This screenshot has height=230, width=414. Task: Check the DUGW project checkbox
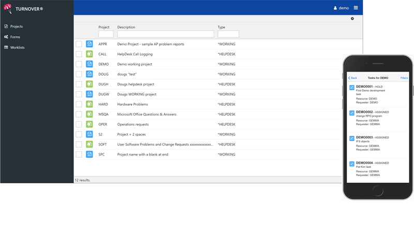point(79,94)
